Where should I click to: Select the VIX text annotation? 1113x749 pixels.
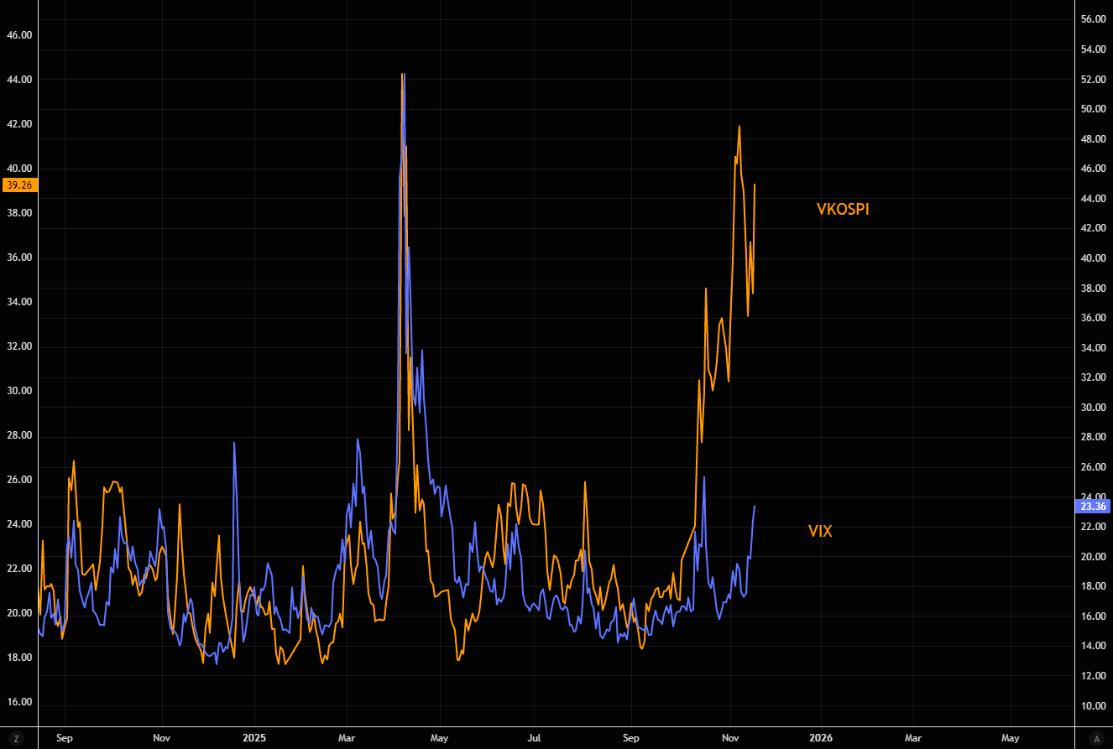(x=820, y=531)
